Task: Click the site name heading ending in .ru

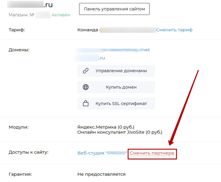Action: tap(30, 5)
